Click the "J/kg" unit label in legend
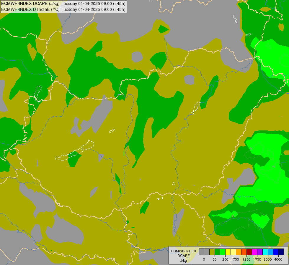Viewport: 289px width, 265px height. click(183, 261)
